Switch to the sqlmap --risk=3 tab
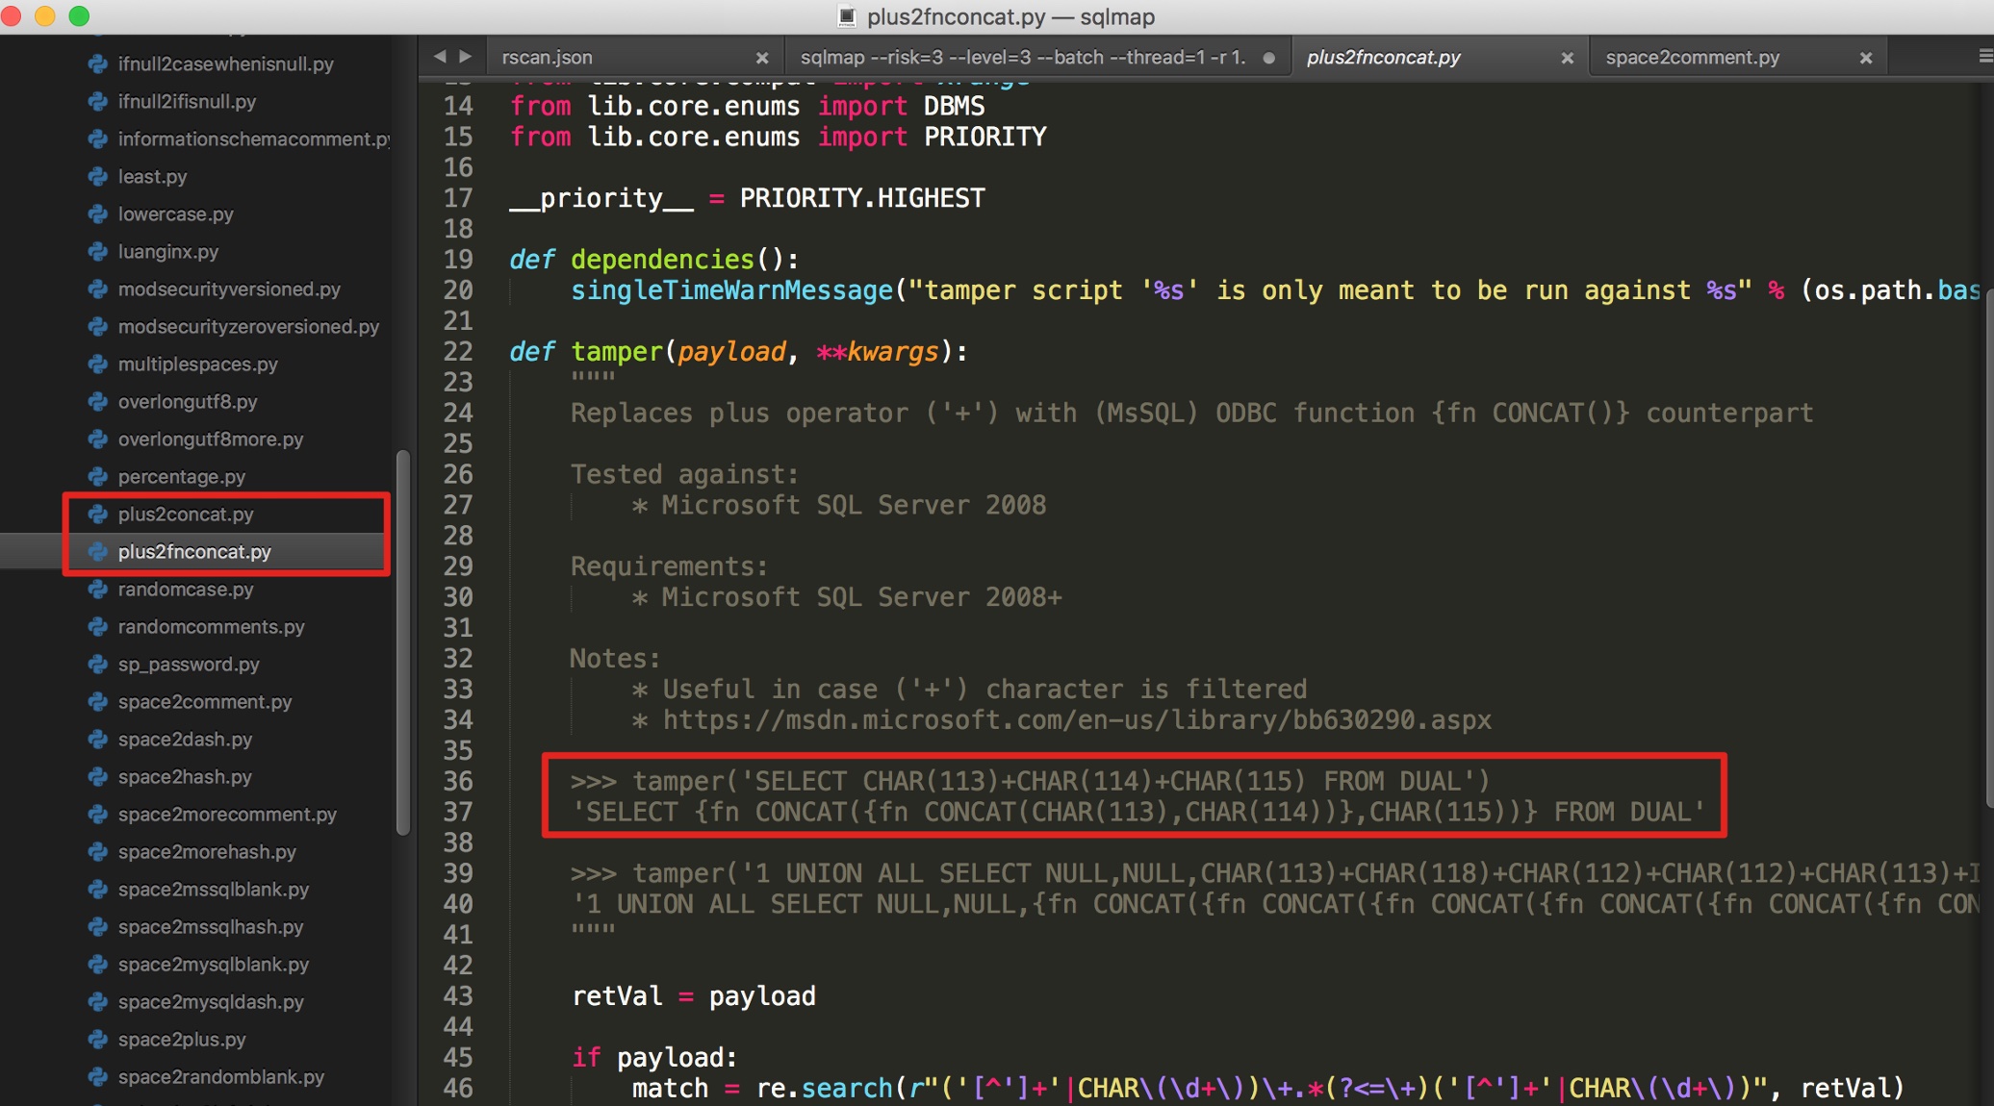The width and height of the screenshot is (1994, 1106). click(1037, 58)
